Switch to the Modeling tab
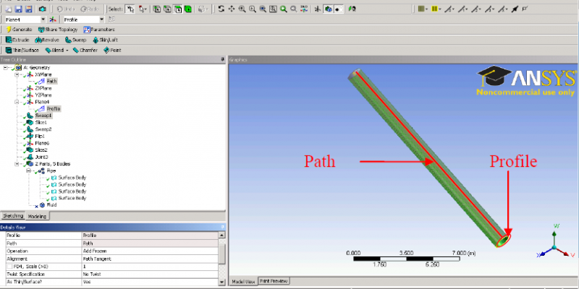Viewport: 579px width, 289px height. [x=38, y=216]
